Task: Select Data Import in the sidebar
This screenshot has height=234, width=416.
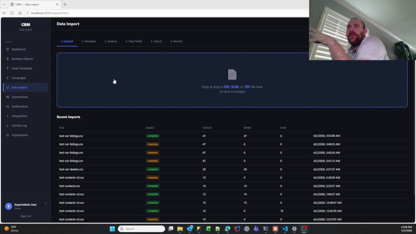Action: [25, 87]
